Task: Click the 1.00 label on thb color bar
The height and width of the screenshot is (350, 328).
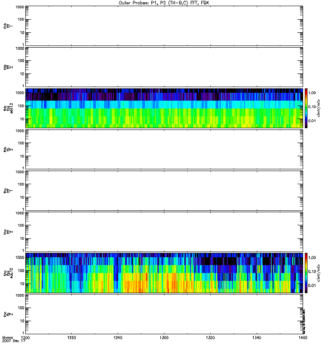Action: [312, 93]
